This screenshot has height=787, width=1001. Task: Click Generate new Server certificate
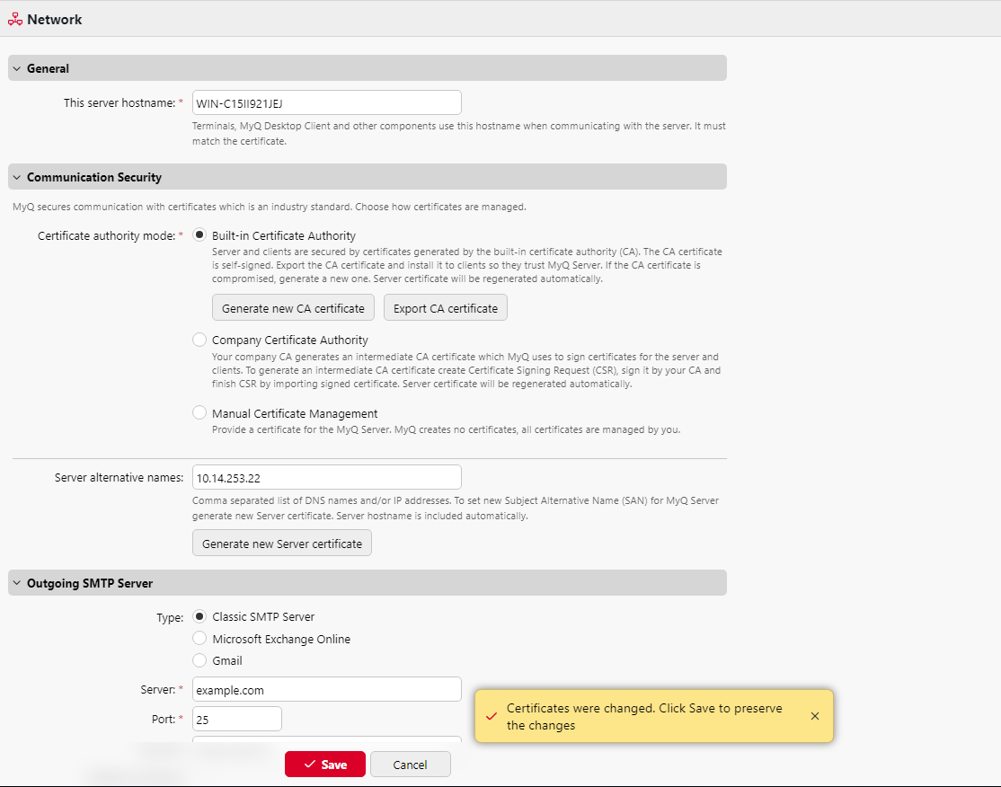click(x=281, y=543)
